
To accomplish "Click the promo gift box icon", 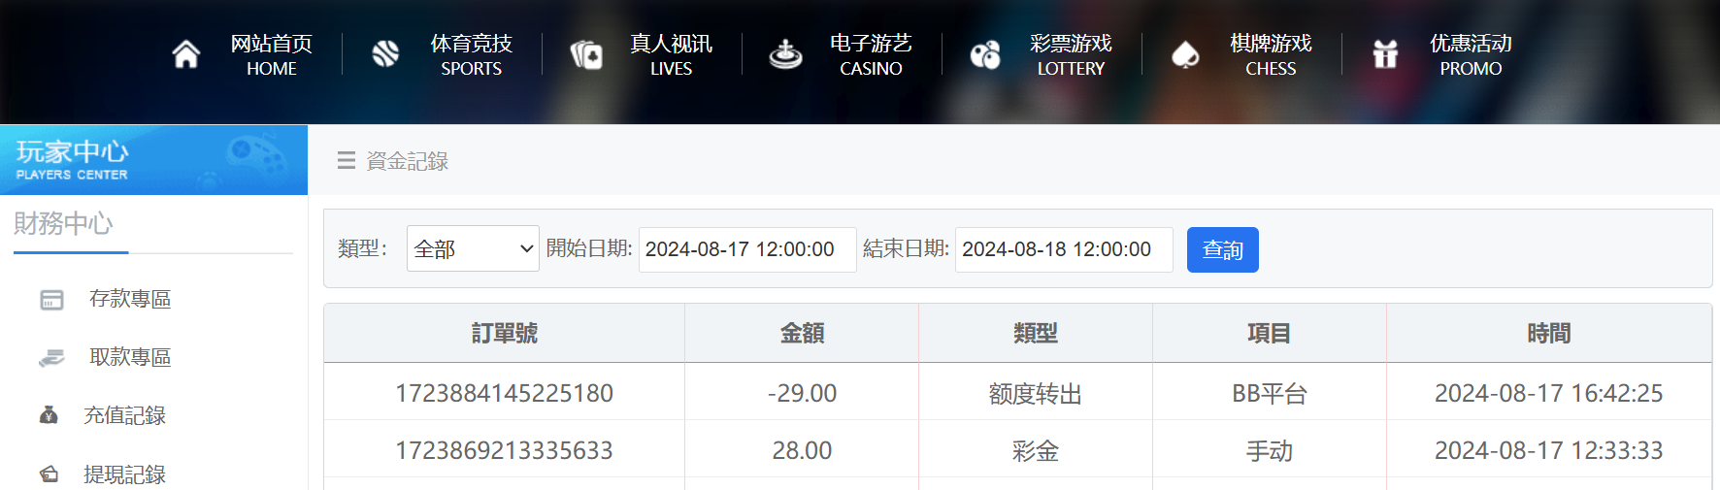I will [1385, 54].
